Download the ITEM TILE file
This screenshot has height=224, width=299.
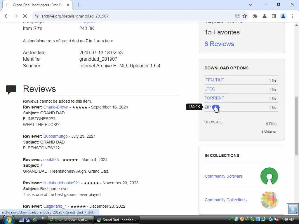click(x=214, y=80)
